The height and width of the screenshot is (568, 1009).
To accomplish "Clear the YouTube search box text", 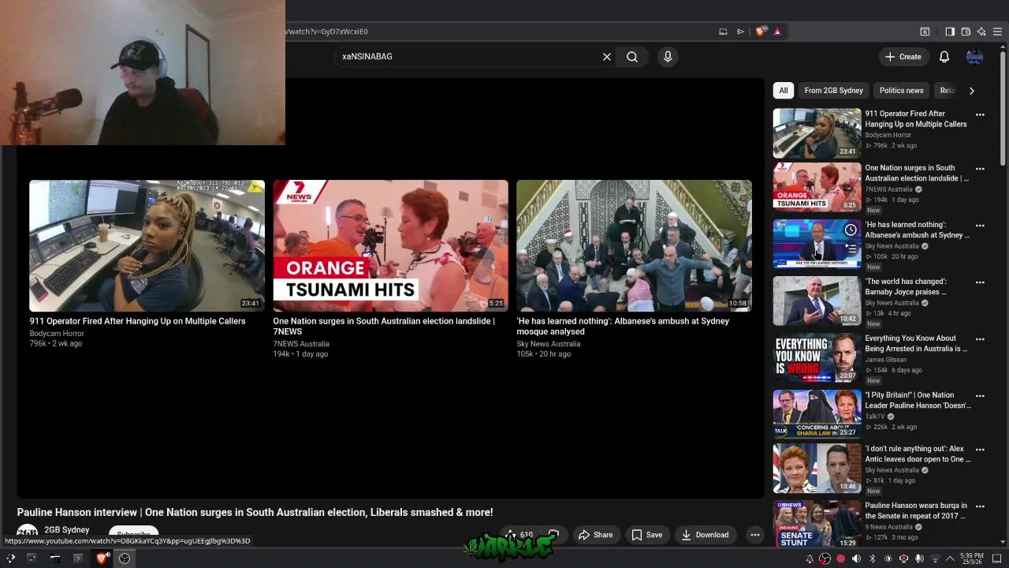I will (607, 57).
